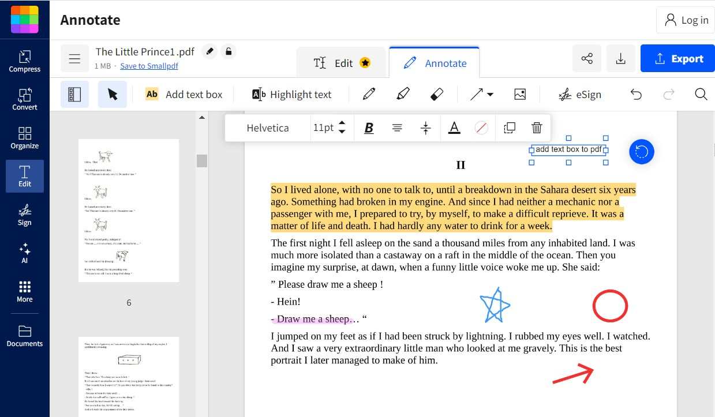The image size is (715, 417).
Task: Redo the last action
Action: click(669, 94)
